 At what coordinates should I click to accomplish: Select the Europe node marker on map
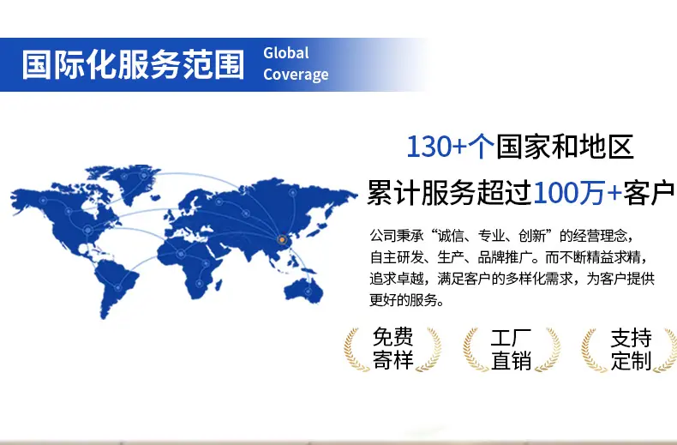pyautogui.click(x=219, y=201)
